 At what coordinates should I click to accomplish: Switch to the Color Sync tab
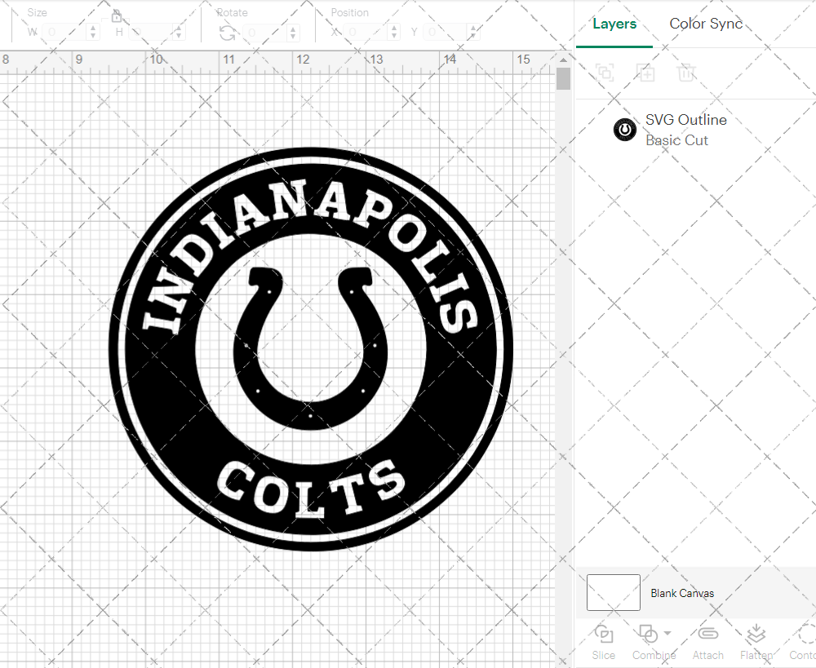706,24
